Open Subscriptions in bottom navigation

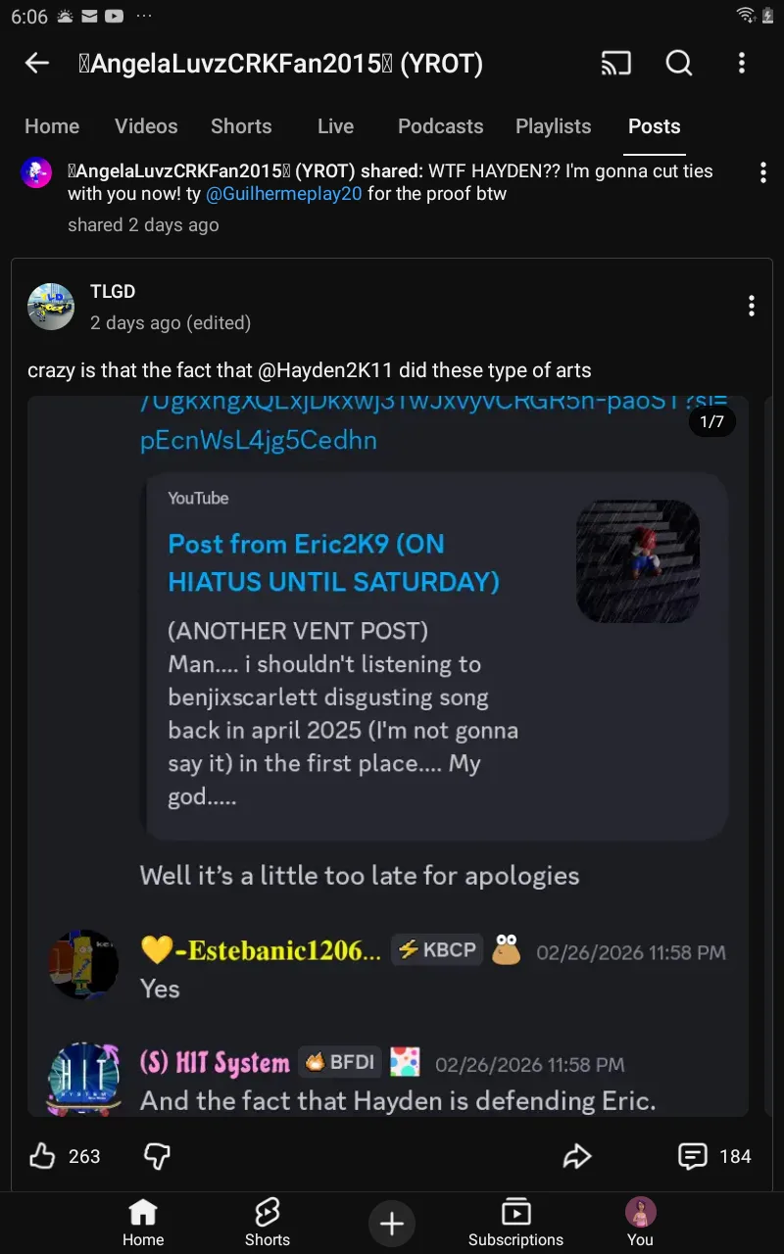point(515,1223)
